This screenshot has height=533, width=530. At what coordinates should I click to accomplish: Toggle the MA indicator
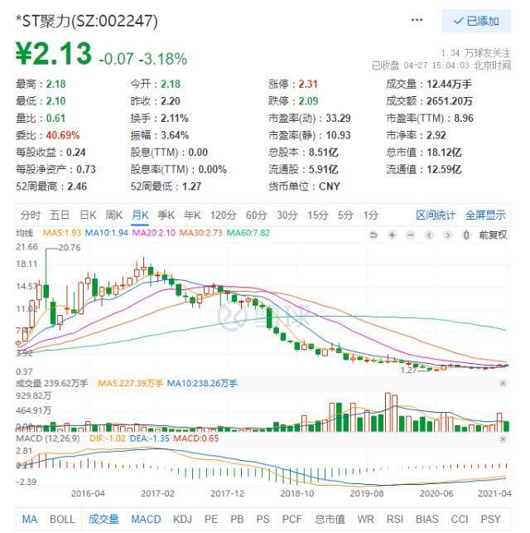(30, 520)
